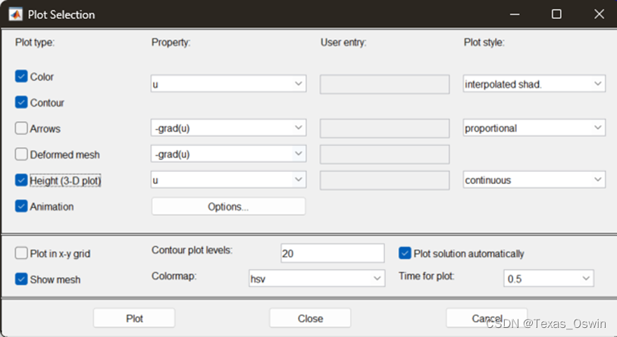Uncheck the Contour checkbox

21,102
